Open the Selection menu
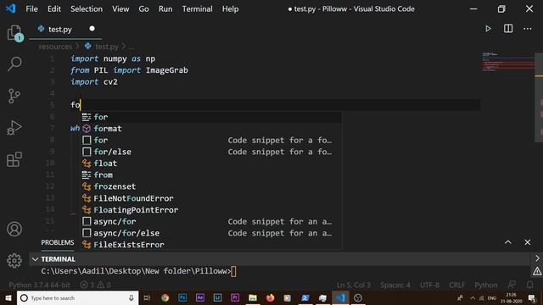The image size is (543, 305). click(x=87, y=9)
